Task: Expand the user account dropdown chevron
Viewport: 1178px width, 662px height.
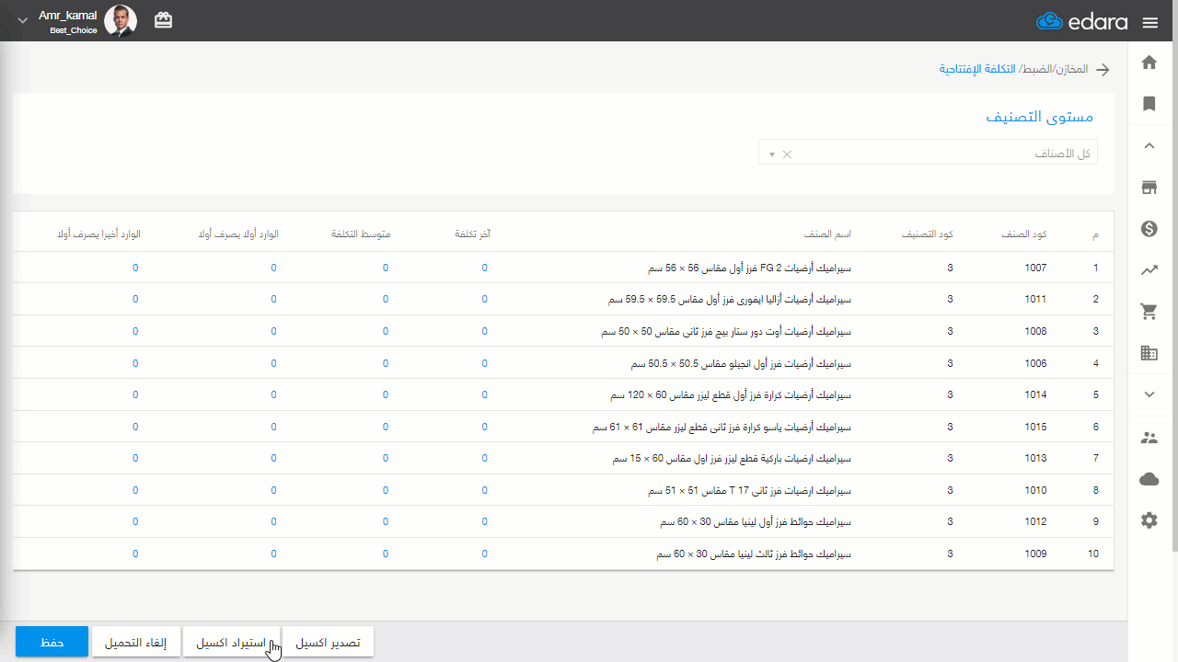Action: click(23, 21)
